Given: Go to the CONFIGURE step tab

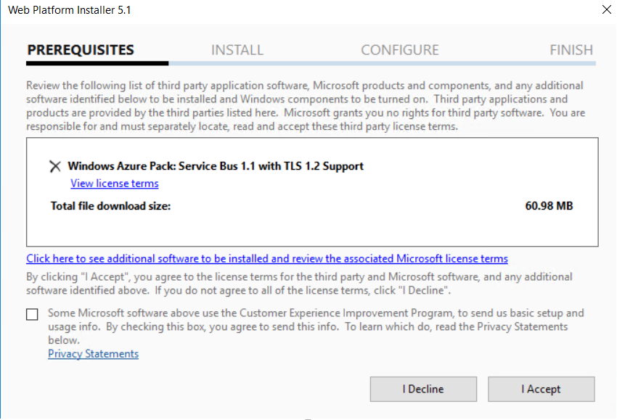Looking at the screenshot, I should pos(400,50).
